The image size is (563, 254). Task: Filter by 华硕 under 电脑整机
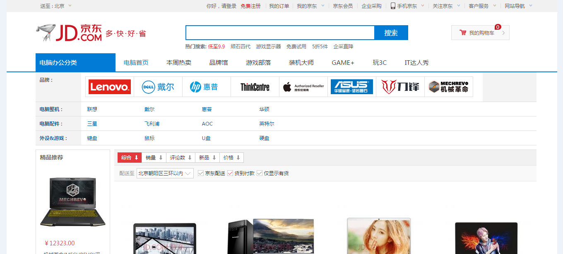click(264, 109)
